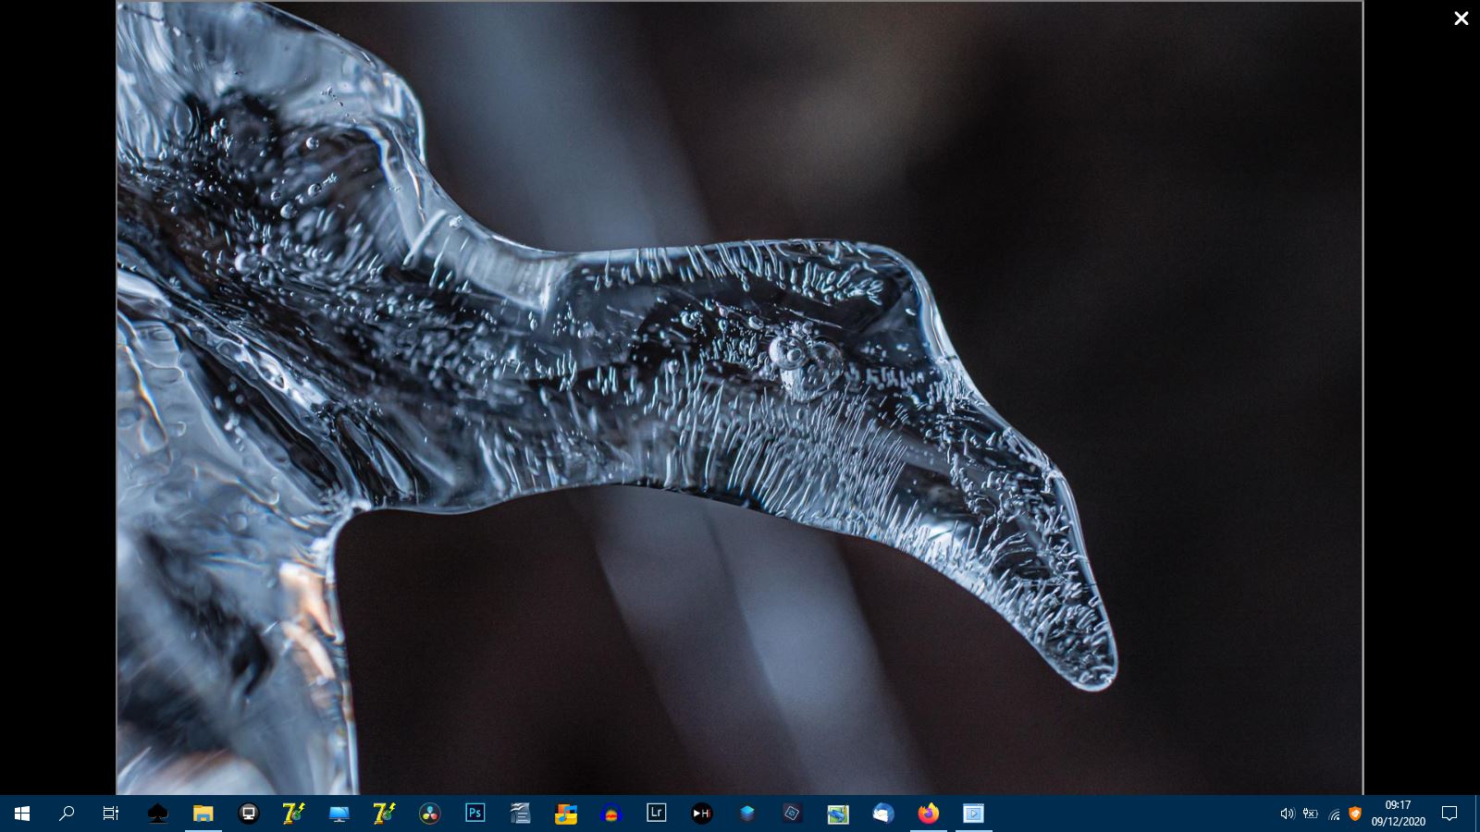Open the volume control in system tray
This screenshot has height=832, width=1480.
[x=1287, y=814]
